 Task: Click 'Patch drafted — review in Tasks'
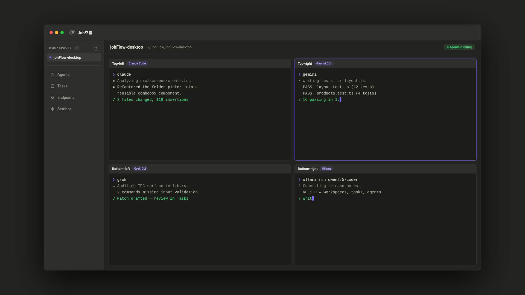point(153,199)
